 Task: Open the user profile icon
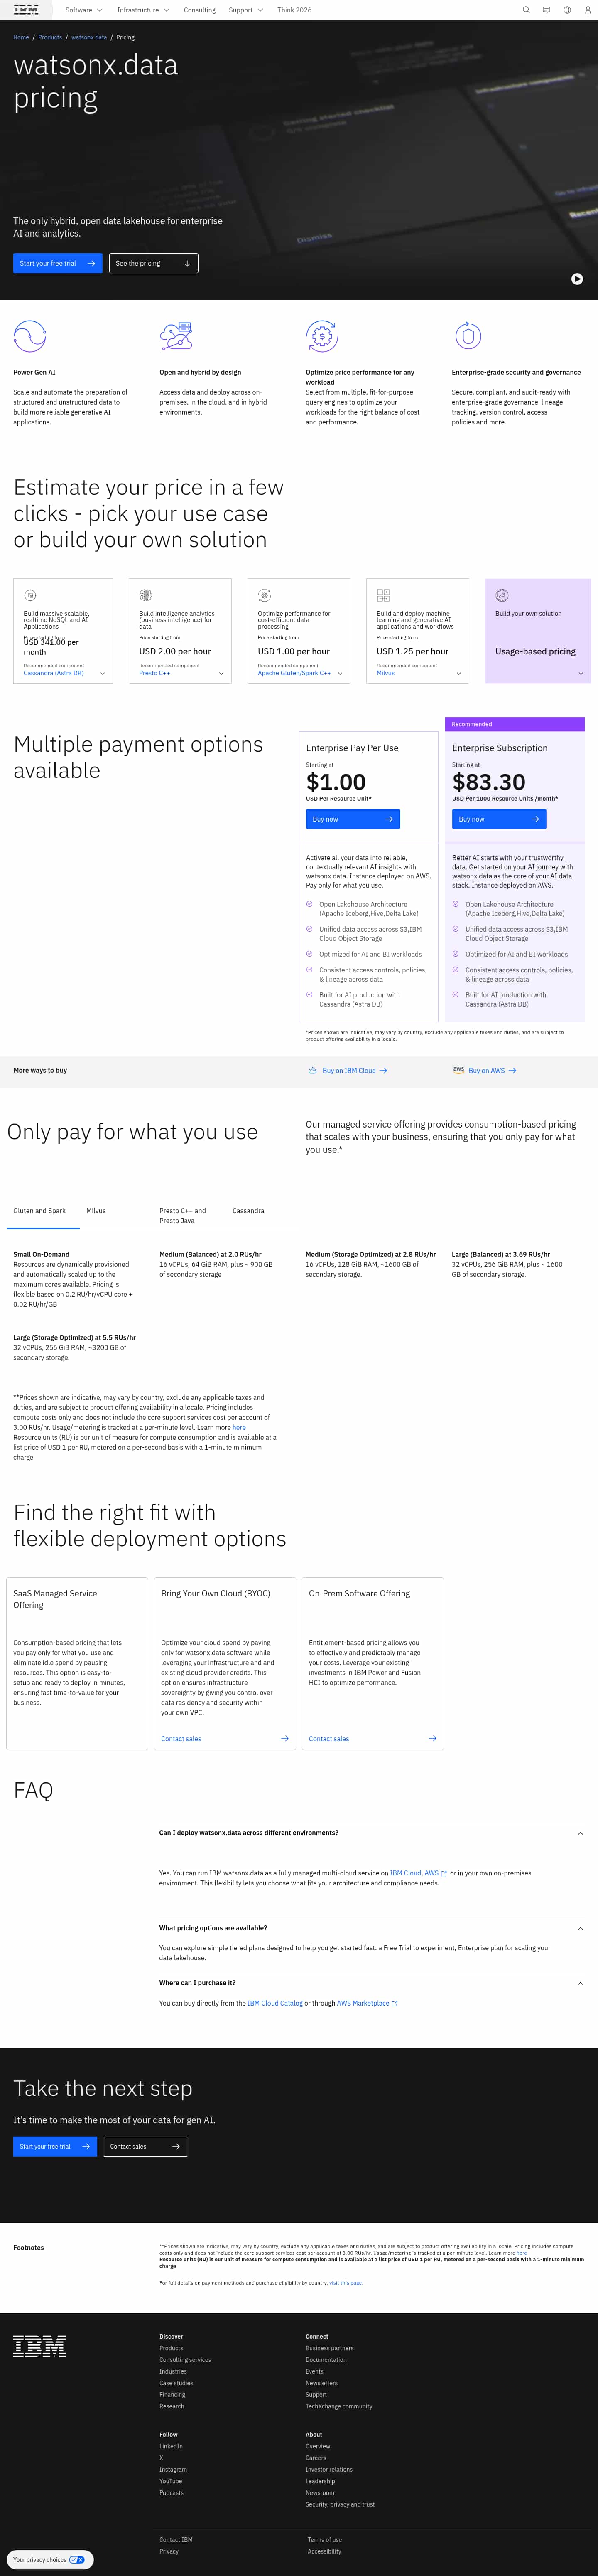(x=587, y=10)
